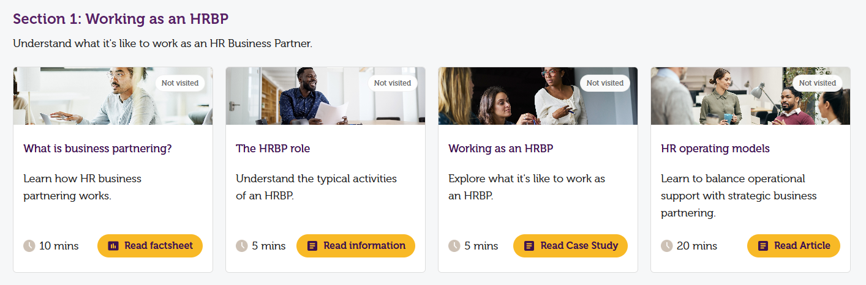Open the Read information button
This screenshot has width=866, height=285.
pos(356,246)
